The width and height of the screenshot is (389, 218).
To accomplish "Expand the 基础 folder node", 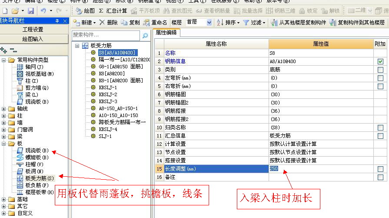I will pyautogui.click(x=4, y=199).
